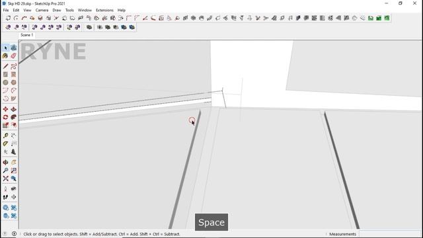
Task: Select the Move tool
Action: (6, 109)
